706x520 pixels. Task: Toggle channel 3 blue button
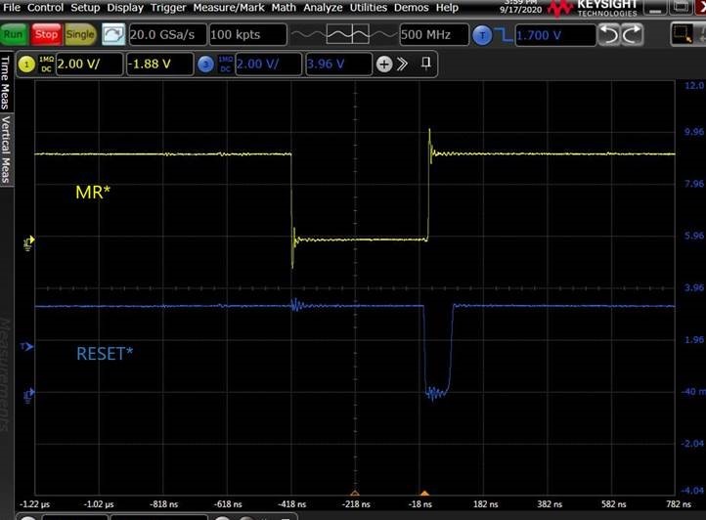(205, 65)
